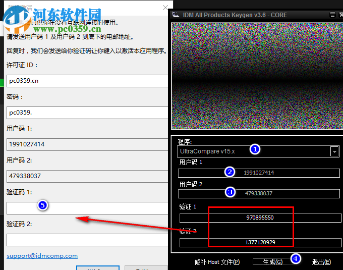The image size is (343, 270).
Task: Open the program dropdown showing UltraCompare v15.x
Action: pyautogui.click(x=258, y=151)
